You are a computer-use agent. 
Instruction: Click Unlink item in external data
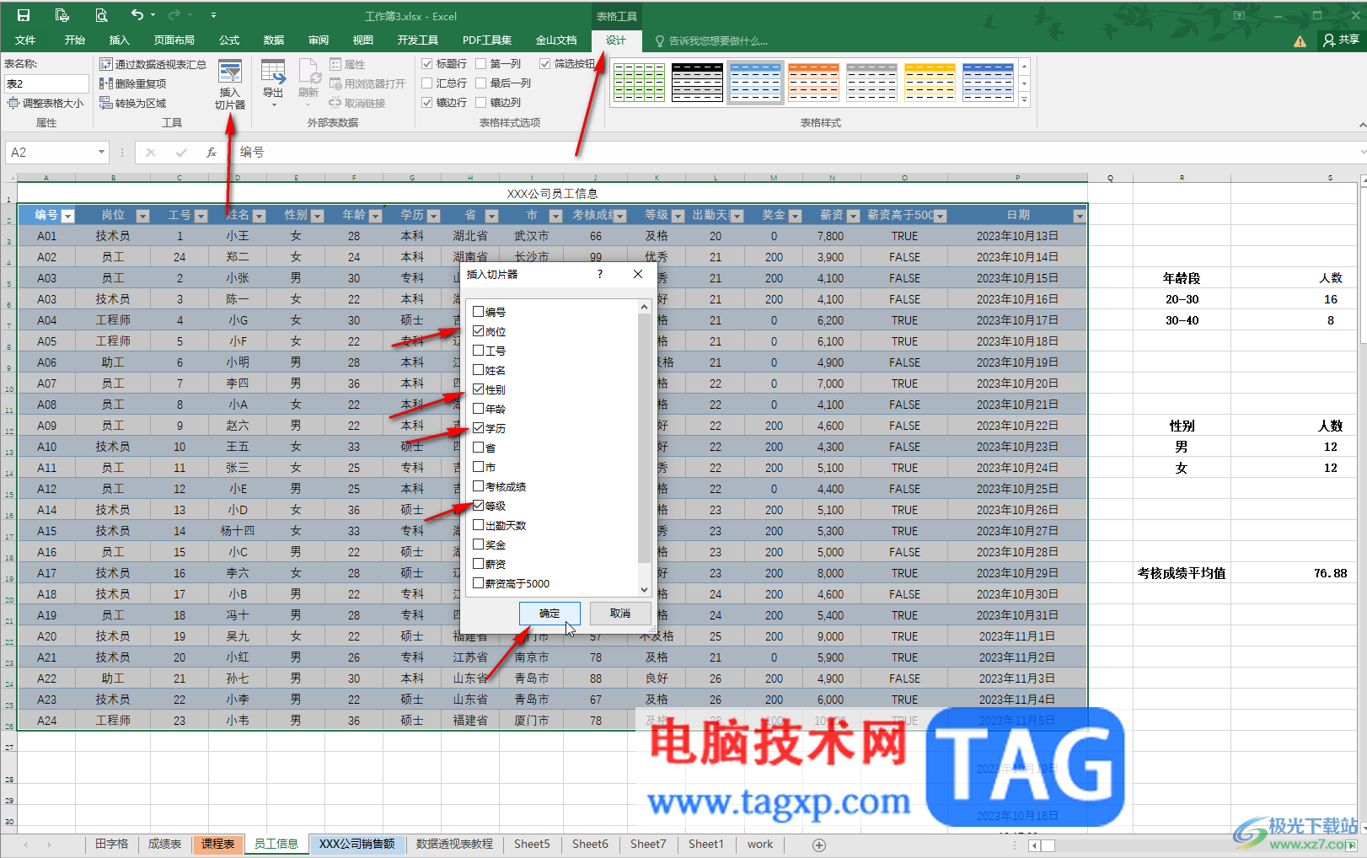(357, 103)
